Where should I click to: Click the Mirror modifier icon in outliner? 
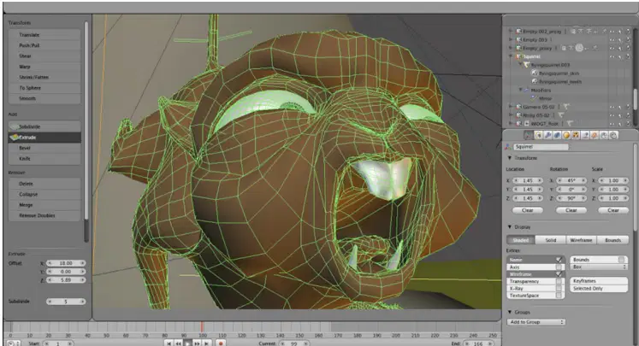534,98
